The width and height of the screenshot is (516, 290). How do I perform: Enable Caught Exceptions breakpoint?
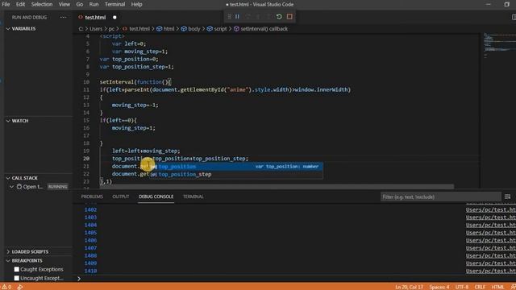pyautogui.click(x=17, y=269)
